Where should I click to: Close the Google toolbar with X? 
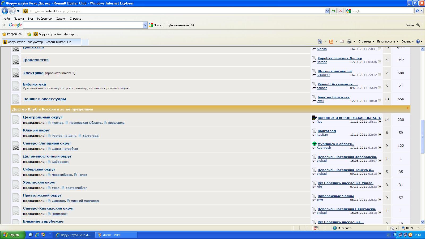pos(4,25)
